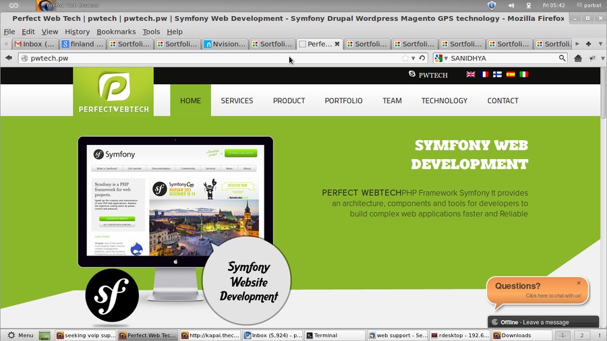
Task: Open the PORTFOLIO page
Action: coord(343,100)
